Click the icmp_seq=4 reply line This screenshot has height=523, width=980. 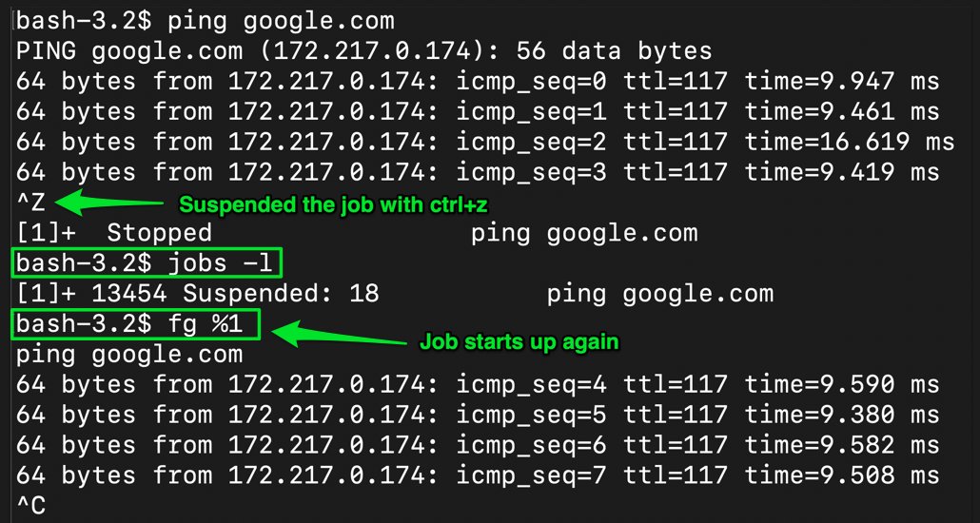[478, 384]
